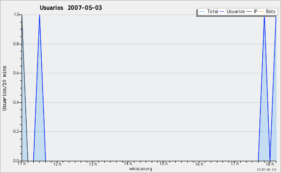281x173 pixels.
Task: Select the Bots legend entry
Action: coord(267,11)
